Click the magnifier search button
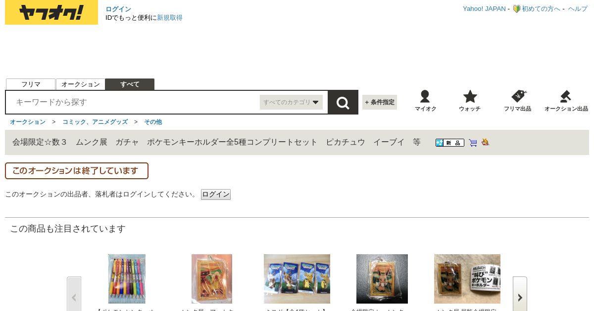 pyautogui.click(x=343, y=102)
